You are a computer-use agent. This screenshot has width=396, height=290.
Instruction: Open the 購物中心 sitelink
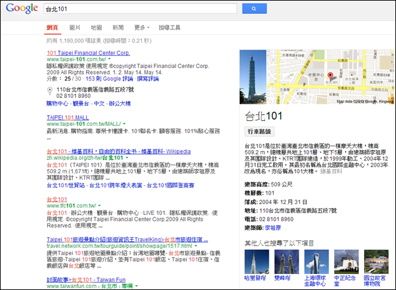pos(57,104)
